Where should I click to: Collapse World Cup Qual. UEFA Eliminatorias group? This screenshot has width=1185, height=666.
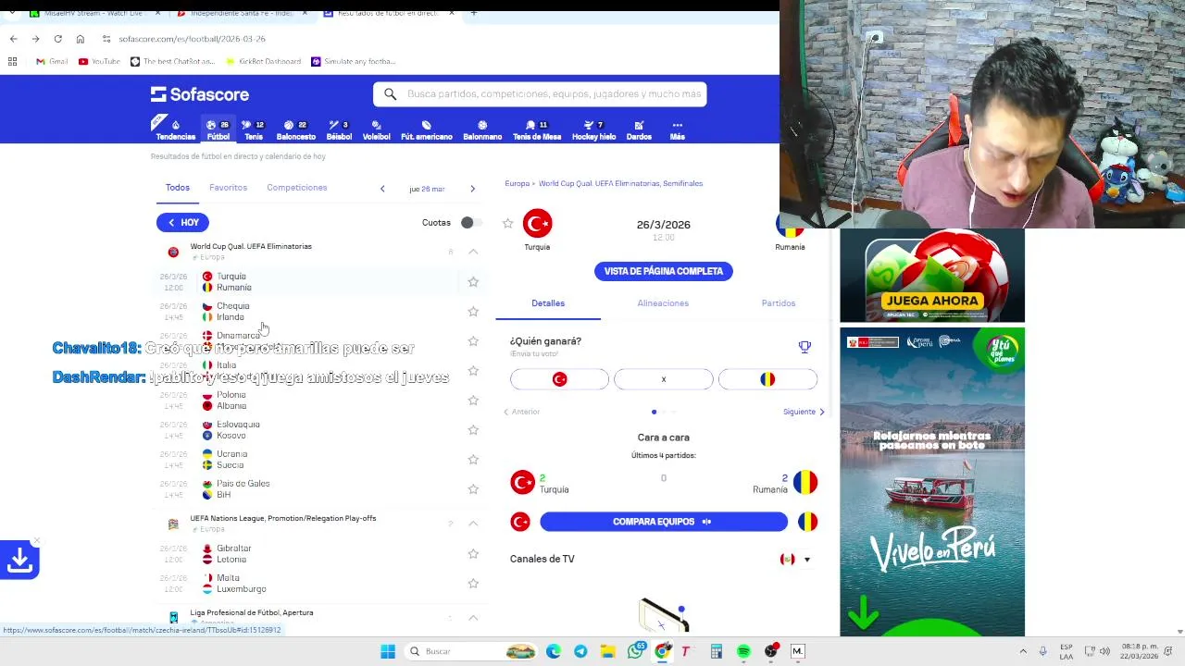473,252
